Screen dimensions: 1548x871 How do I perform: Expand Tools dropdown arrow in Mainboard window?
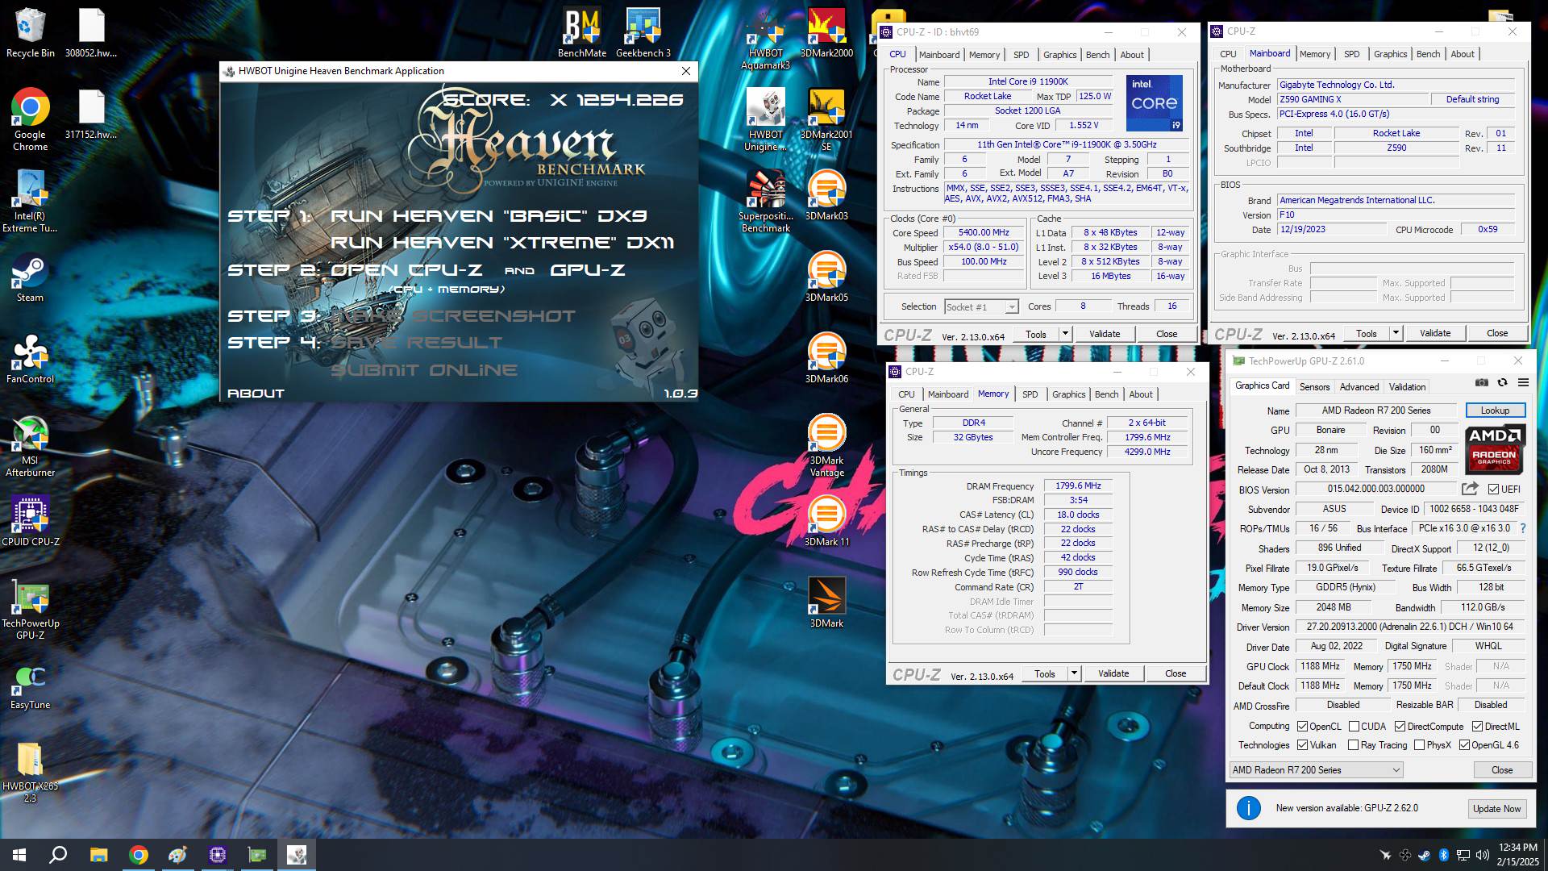pos(1395,333)
